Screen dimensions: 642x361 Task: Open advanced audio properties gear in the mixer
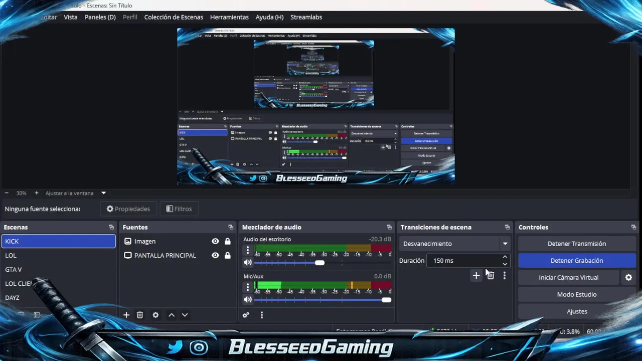246,315
